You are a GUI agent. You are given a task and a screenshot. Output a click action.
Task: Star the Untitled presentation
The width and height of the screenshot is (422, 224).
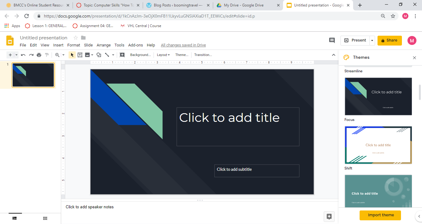[75, 38]
